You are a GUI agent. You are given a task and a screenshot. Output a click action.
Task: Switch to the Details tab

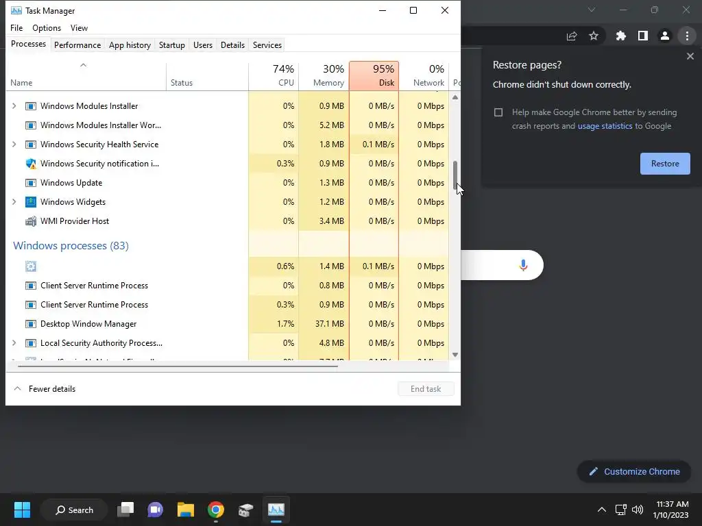point(233,45)
